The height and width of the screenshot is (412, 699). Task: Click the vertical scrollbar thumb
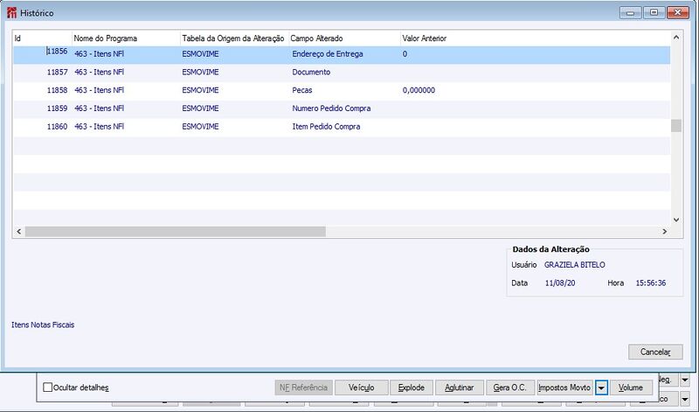676,126
